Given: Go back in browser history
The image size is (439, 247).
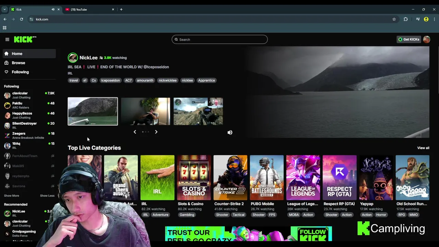Looking at the screenshot, I should (x=5, y=19).
